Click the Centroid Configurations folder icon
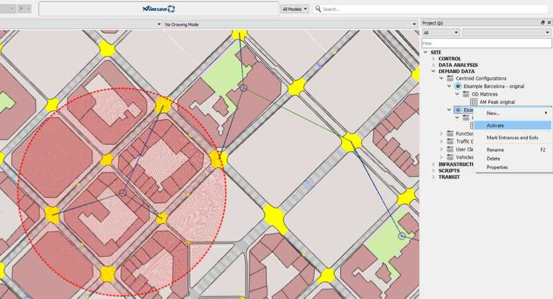 (450, 78)
